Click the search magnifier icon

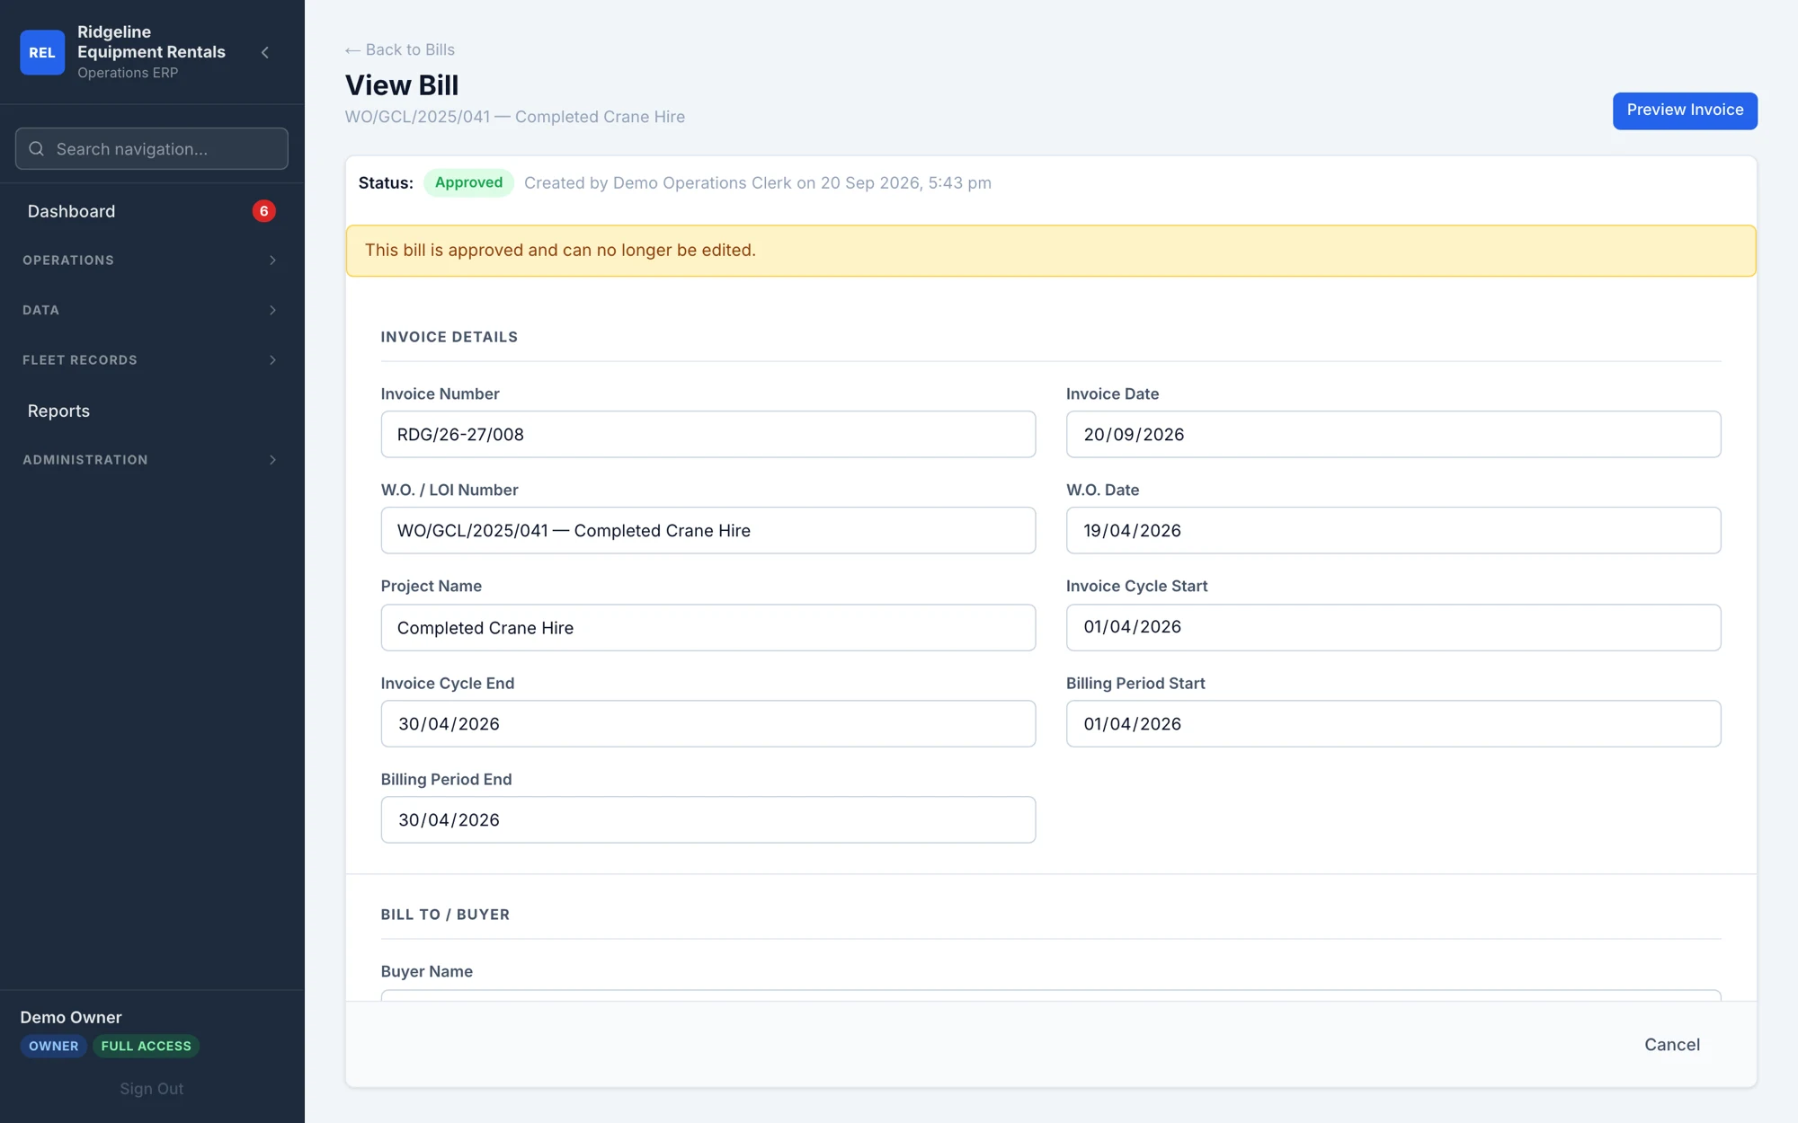(x=36, y=149)
